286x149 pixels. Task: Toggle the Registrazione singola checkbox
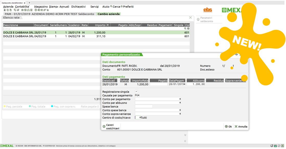pyautogui.click(x=136, y=91)
